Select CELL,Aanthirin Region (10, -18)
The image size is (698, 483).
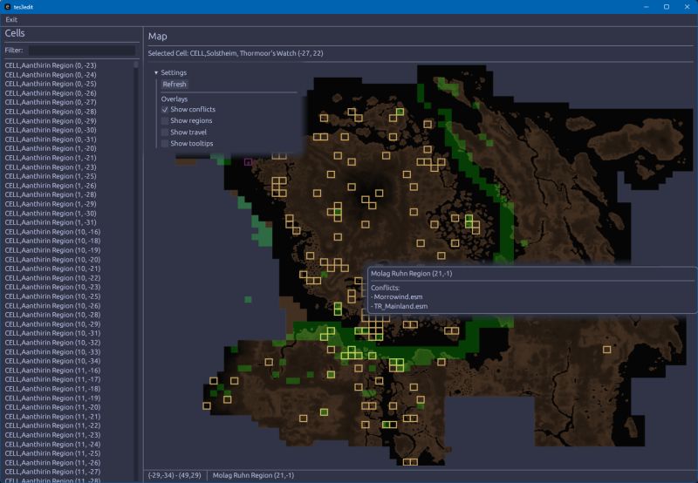coord(52,241)
